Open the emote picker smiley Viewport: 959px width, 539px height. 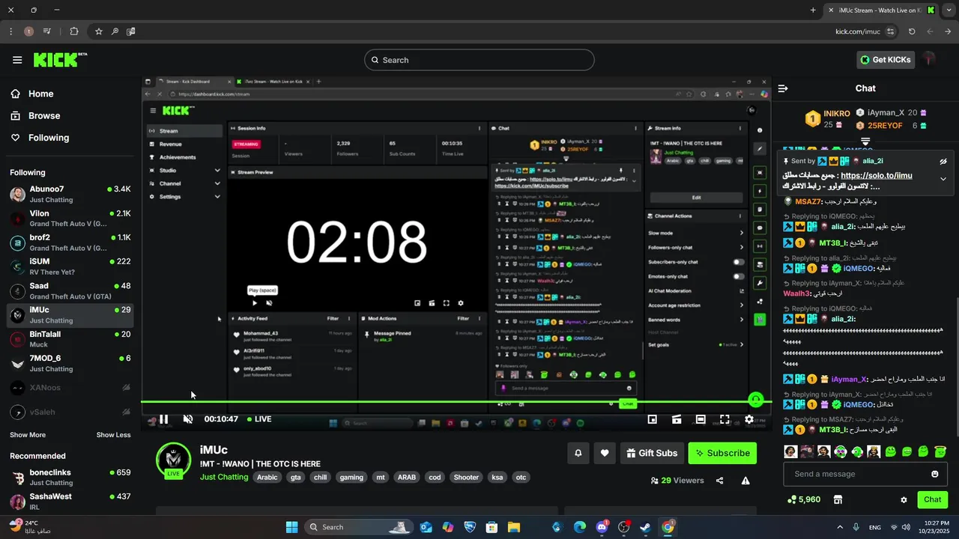click(935, 474)
